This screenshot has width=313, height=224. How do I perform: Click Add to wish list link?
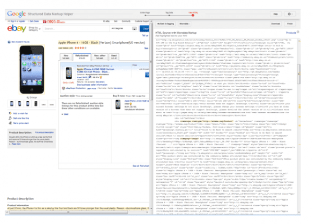[20, 113]
